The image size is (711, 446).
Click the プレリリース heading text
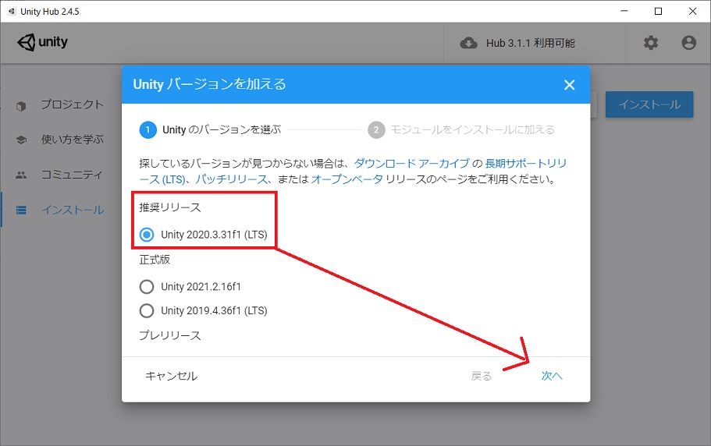[170, 335]
